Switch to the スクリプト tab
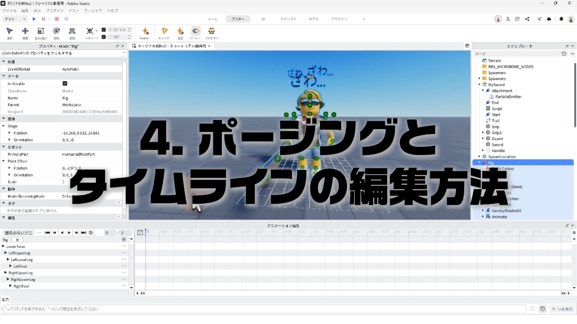Viewport: 577px width, 324px height. click(288, 19)
